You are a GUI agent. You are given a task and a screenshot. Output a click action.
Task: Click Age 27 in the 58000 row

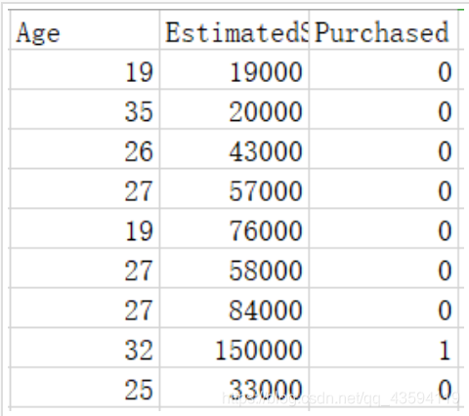point(85,268)
